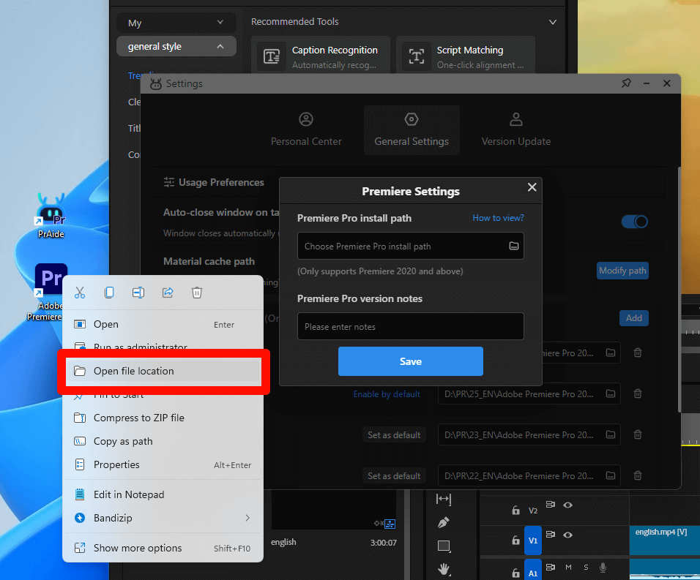Lock the V1 video track
Screen dimensions: 700x580
pyautogui.click(x=516, y=540)
